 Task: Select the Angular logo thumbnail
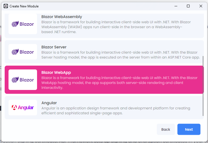[x=23, y=107]
